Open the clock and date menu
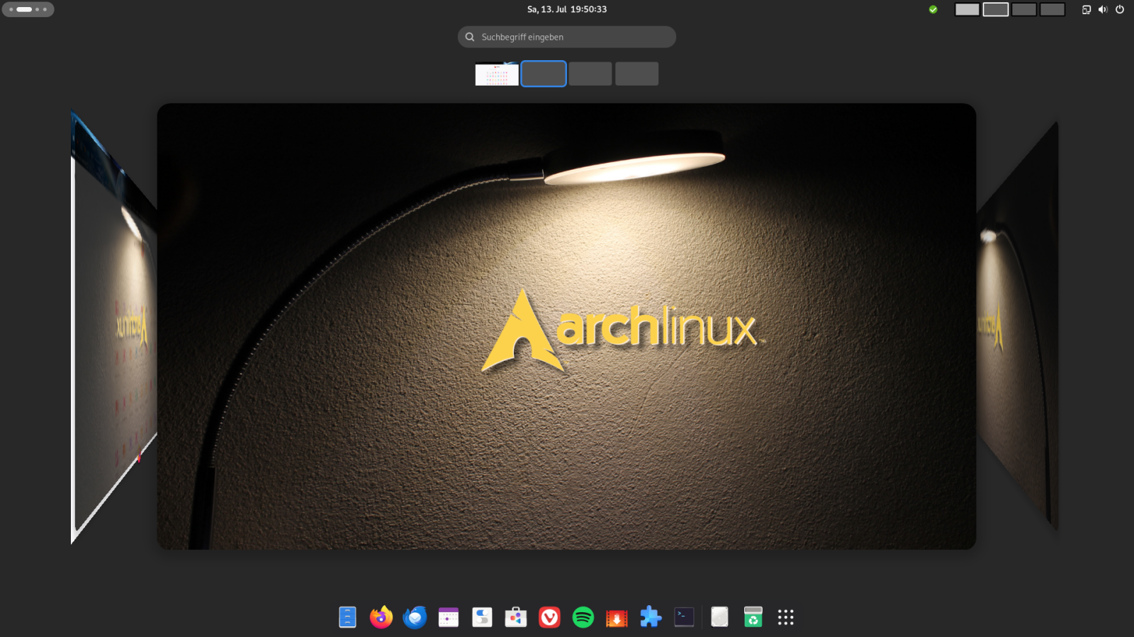1134x637 pixels. coord(567,9)
